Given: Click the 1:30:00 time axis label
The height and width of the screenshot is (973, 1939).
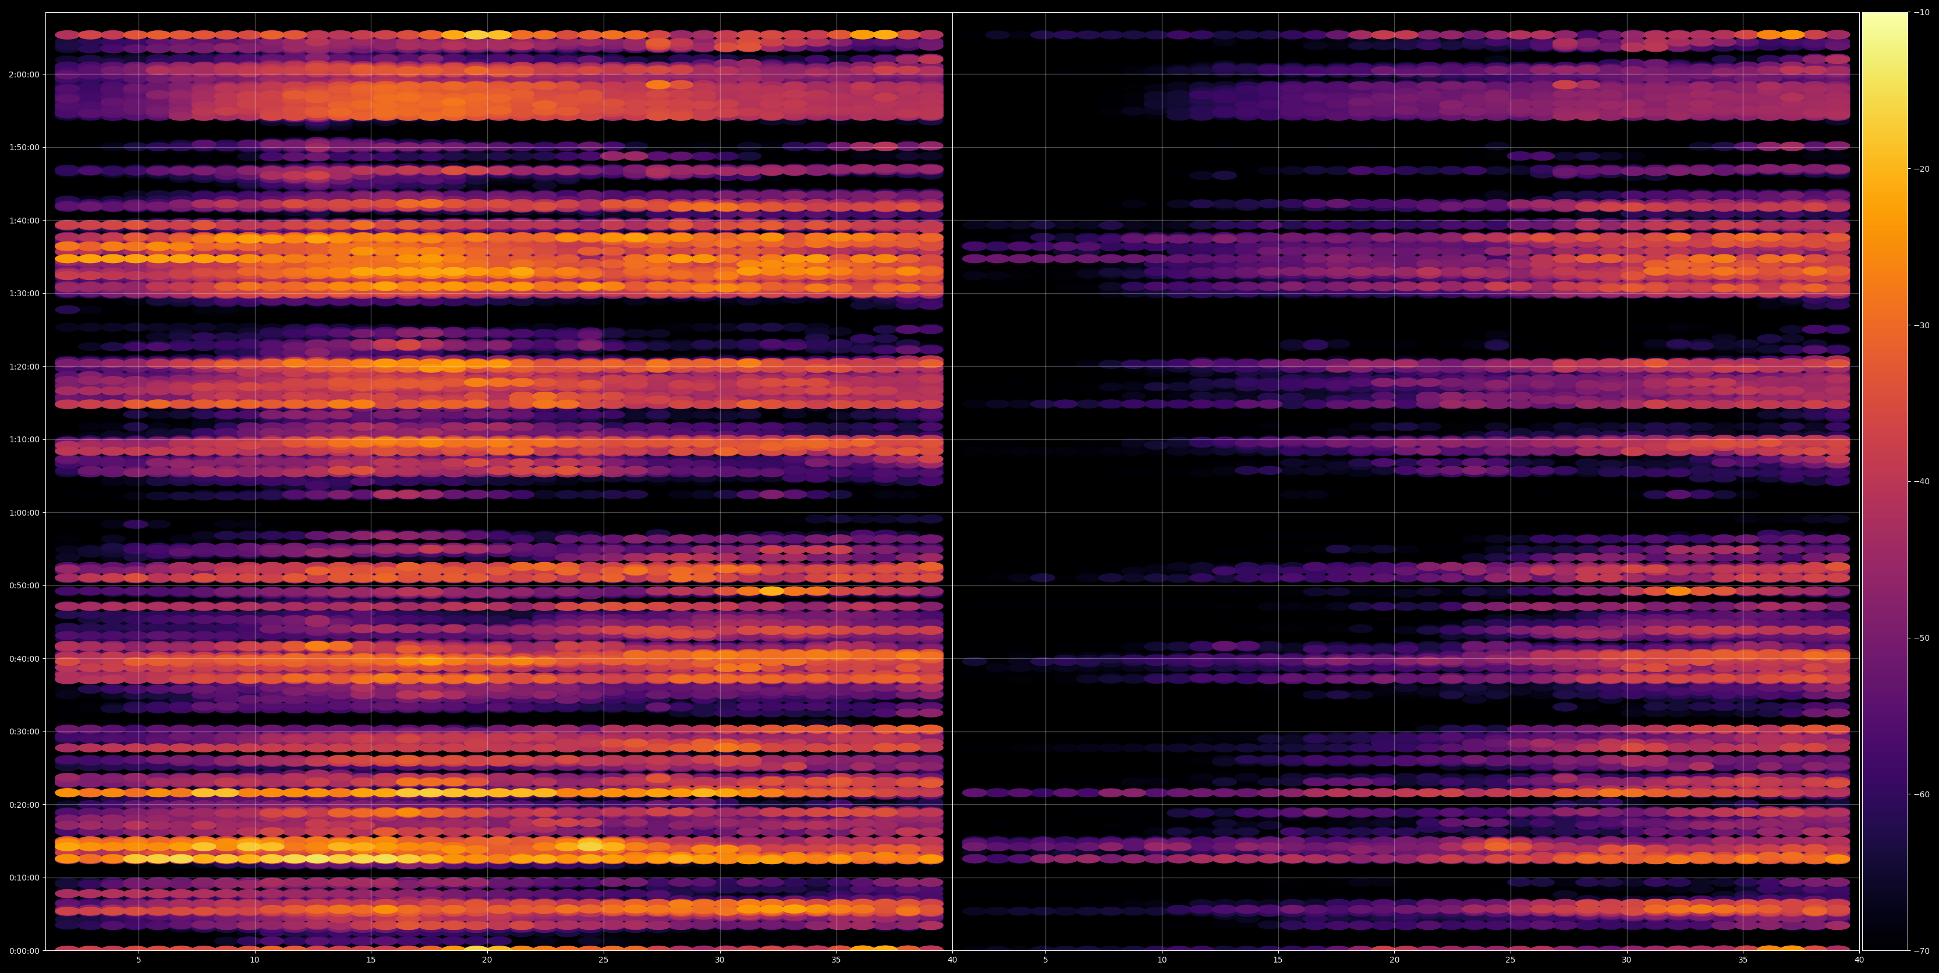Looking at the screenshot, I should (24, 293).
